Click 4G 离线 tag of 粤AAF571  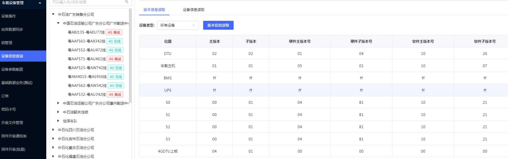[x=115, y=59]
